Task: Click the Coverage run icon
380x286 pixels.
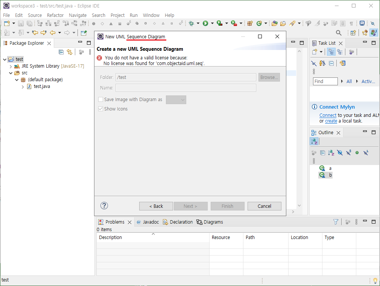Action: pos(220,23)
